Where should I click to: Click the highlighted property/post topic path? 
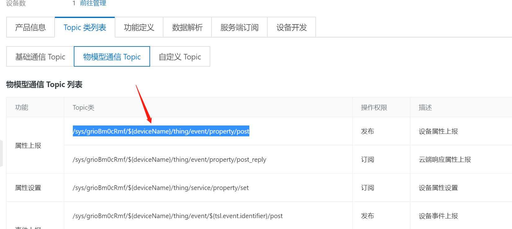click(x=161, y=131)
